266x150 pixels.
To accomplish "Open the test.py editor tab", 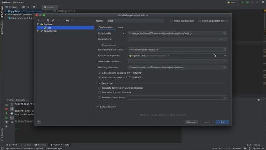I will click(50, 7).
